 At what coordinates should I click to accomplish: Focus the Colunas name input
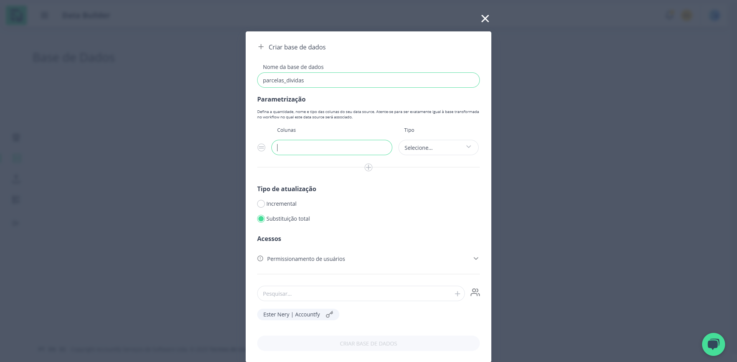click(x=332, y=147)
